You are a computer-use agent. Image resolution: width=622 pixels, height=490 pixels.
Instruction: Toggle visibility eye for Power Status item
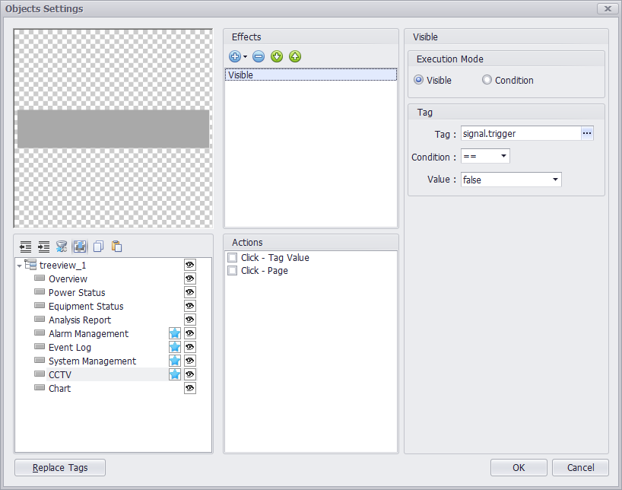tap(190, 292)
